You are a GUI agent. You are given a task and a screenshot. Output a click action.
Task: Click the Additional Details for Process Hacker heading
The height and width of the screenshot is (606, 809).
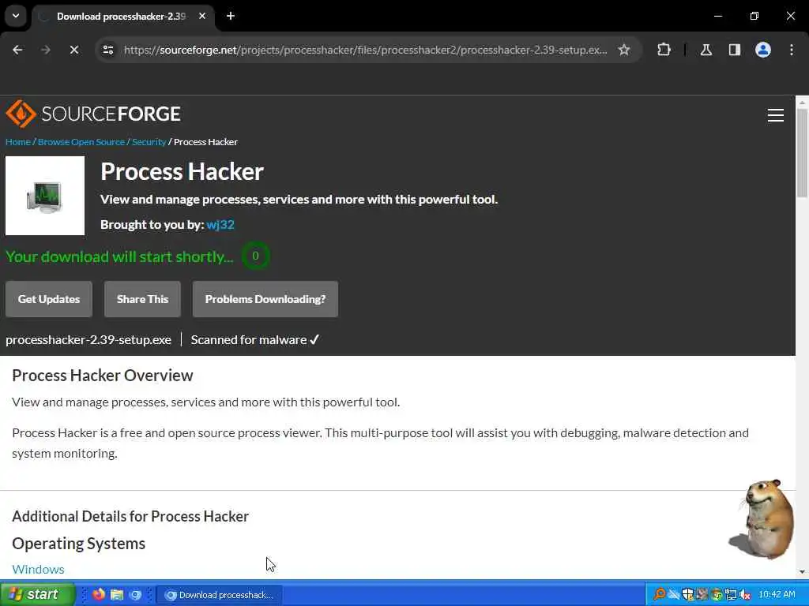pyautogui.click(x=130, y=516)
